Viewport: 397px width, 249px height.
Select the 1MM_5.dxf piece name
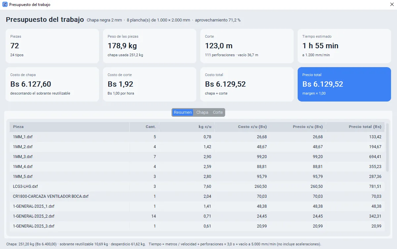click(23, 177)
